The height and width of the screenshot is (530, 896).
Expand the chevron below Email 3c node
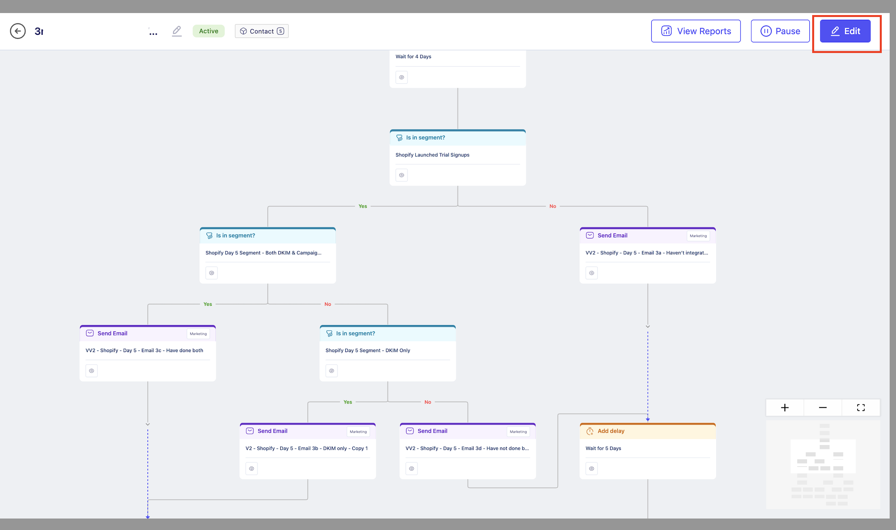(147, 424)
